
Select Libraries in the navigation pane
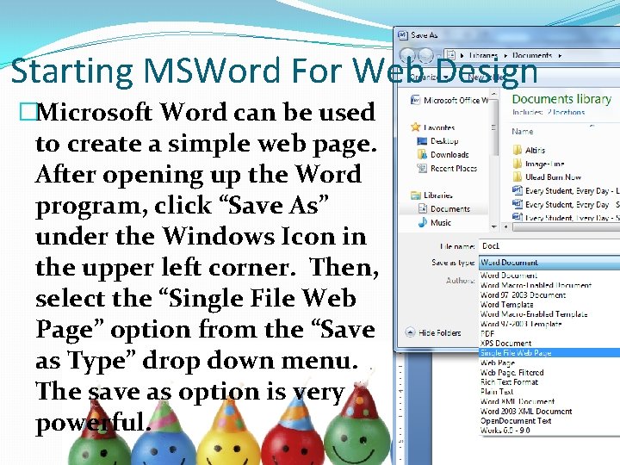coord(431,195)
